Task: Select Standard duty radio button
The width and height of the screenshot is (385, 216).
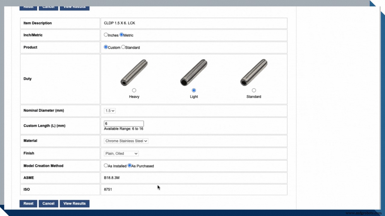Action: tap(254, 90)
